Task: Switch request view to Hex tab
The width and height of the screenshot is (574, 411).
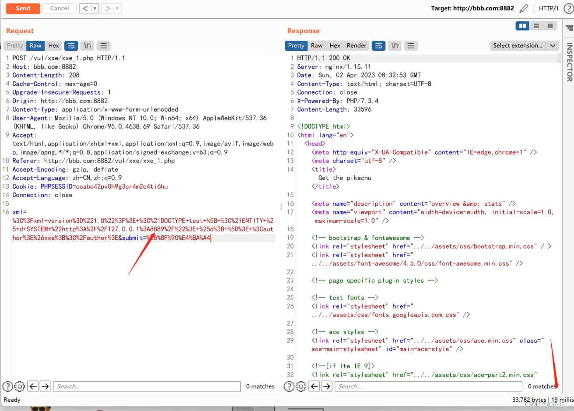Action: point(54,46)
